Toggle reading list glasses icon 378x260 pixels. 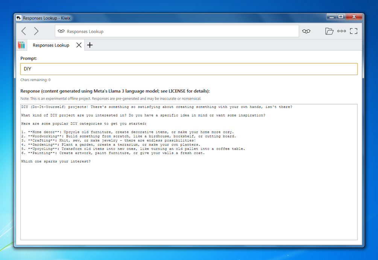pyautogui.click(x=306, y=31)
